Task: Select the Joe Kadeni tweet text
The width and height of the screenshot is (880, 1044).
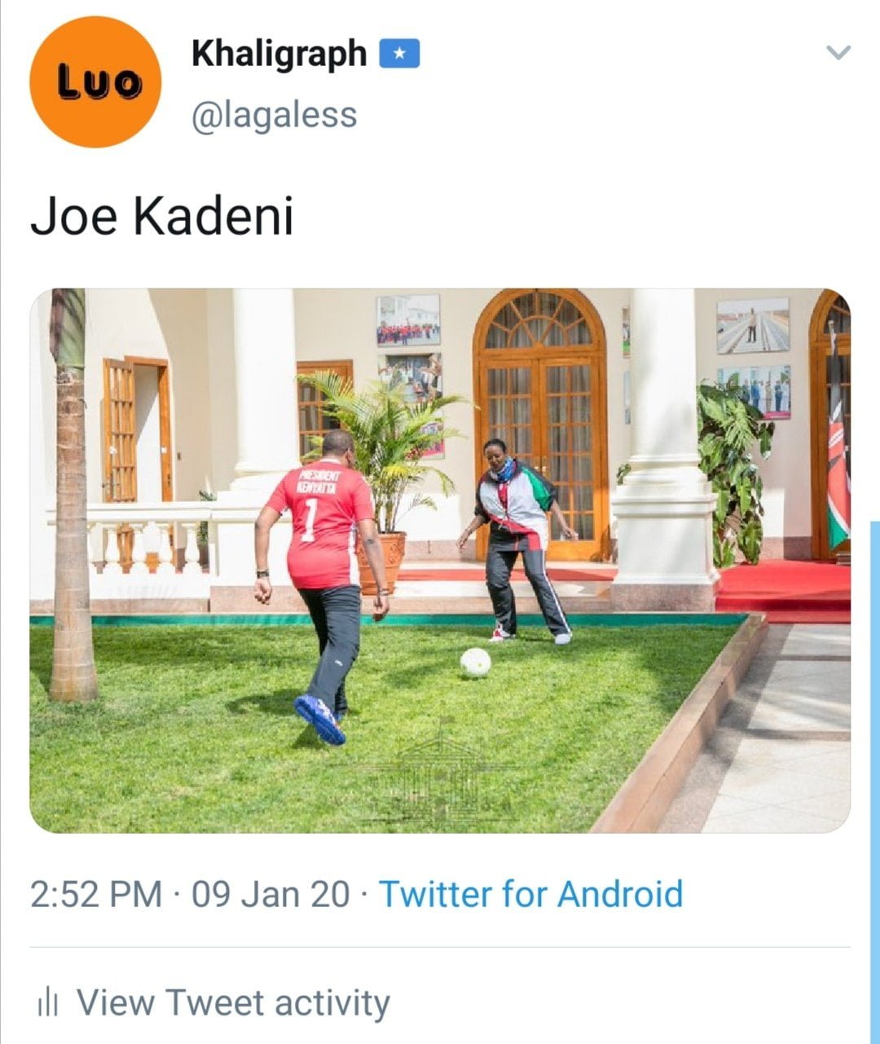Action: tap(161, 217)
